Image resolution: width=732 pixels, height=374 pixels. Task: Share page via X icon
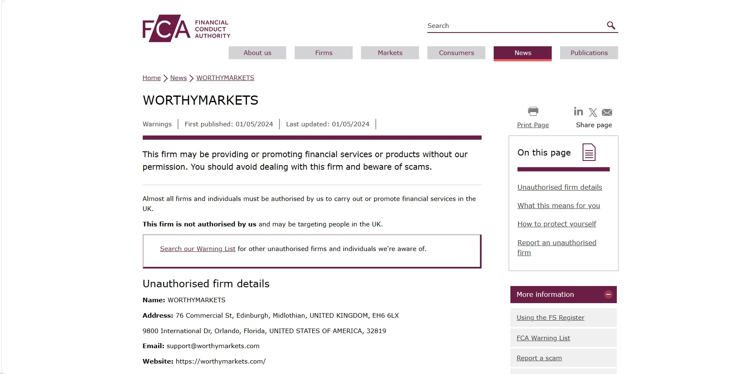coord(593,113)
